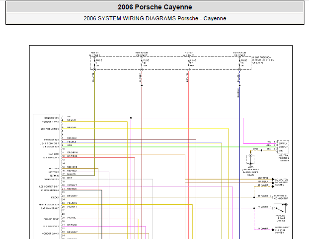The image size is (309, 239).
Task: Click the "SENSOR 2 GND" pin label
Action: [51, 234]
